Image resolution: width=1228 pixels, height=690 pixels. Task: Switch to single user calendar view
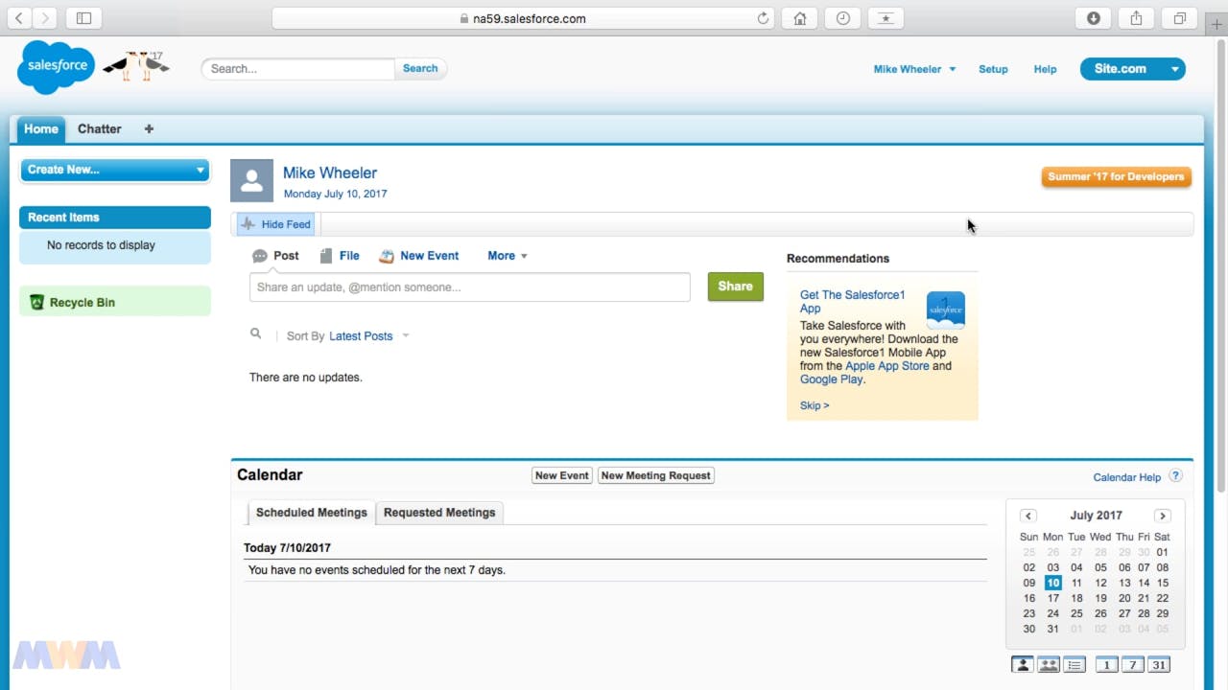point(1023,665)
